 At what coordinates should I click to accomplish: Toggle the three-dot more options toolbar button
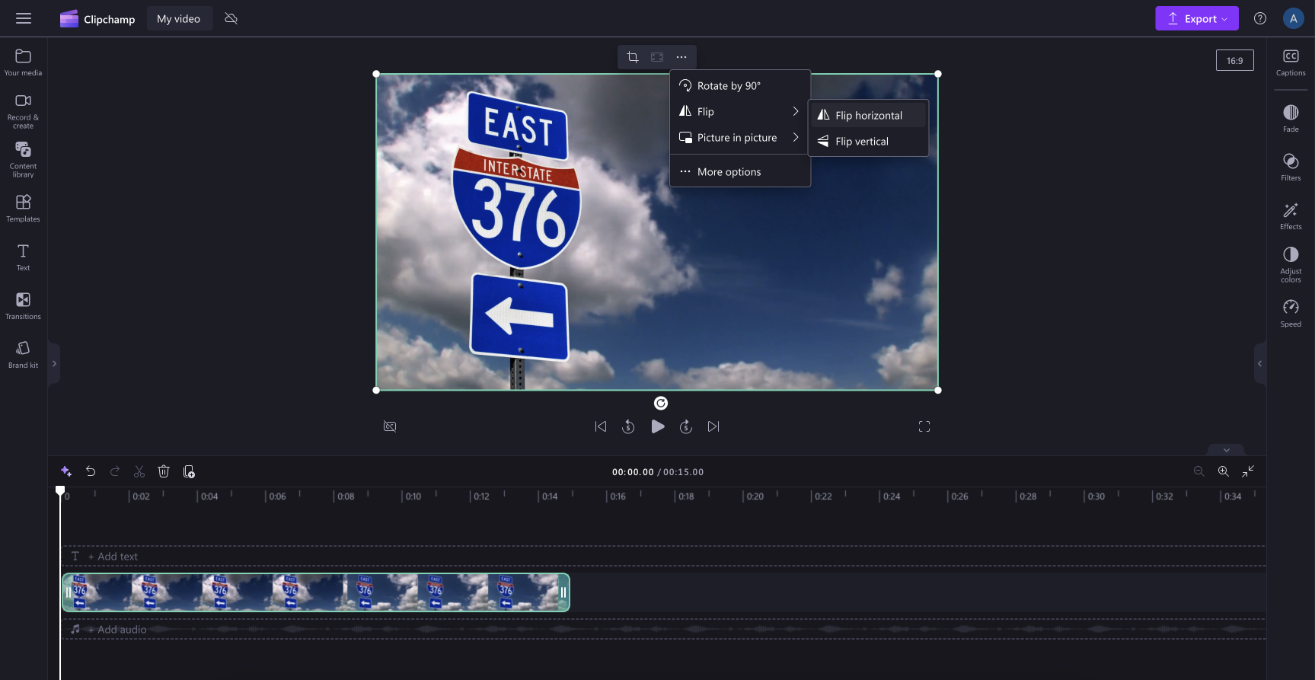[681, 57]
